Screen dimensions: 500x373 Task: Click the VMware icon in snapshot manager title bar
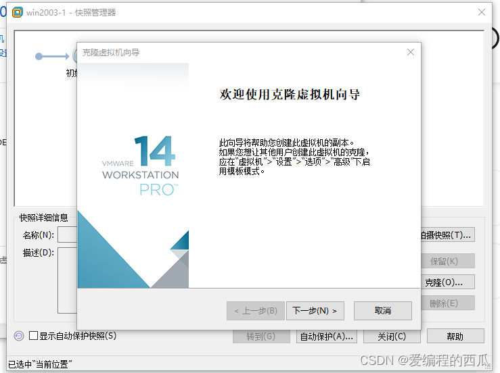18,12
